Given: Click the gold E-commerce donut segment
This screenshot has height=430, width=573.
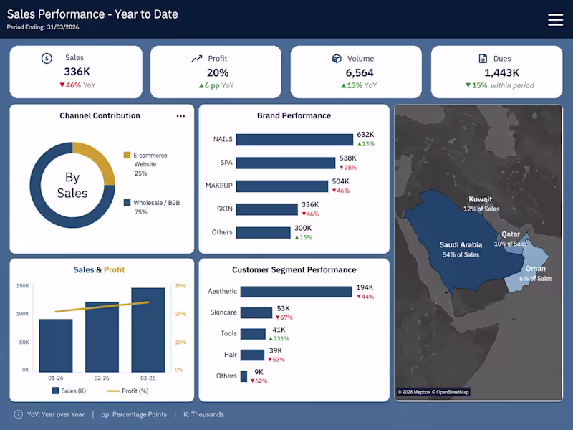Looking at the screenshot, I should [x=98, y=158].
